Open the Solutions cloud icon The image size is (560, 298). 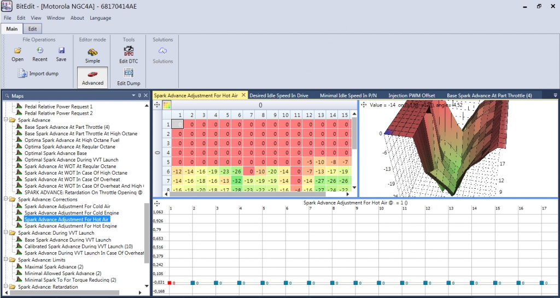tap(162, 51)
